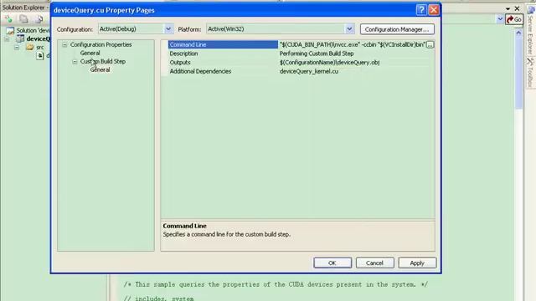Click the deviceQuery.obj Outputs value
The width and height of the screenshot is (536, 301).
[x=329, y=63]
